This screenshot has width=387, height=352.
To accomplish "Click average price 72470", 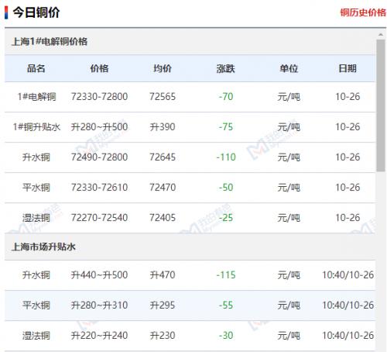I will [163, 188].
